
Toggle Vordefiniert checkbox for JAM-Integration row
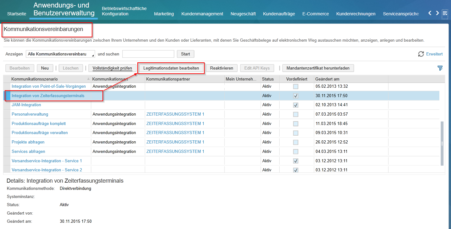[x=295, y=105]
